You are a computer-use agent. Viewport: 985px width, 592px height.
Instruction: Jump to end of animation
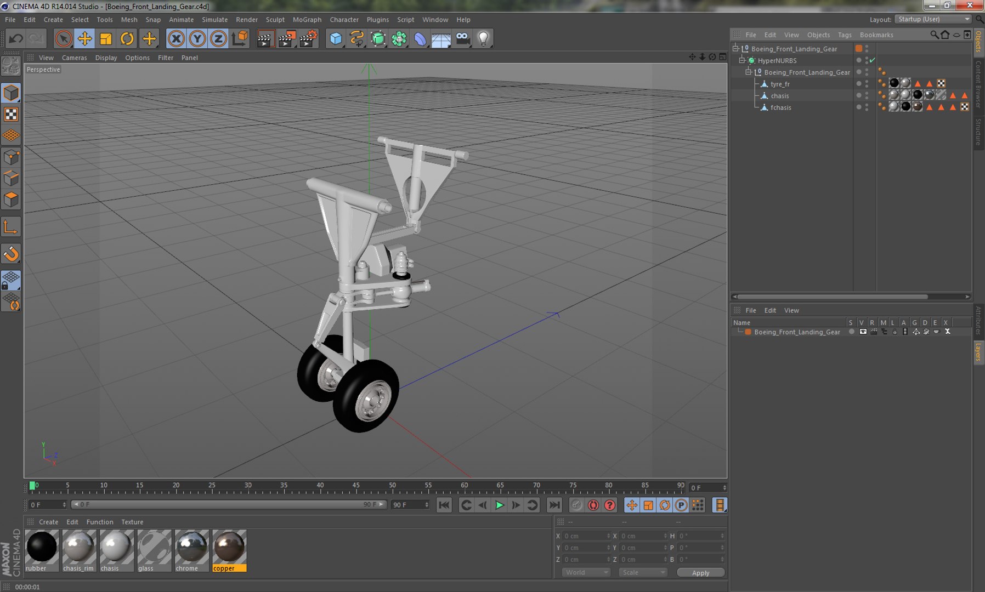(x=554, y=505)
